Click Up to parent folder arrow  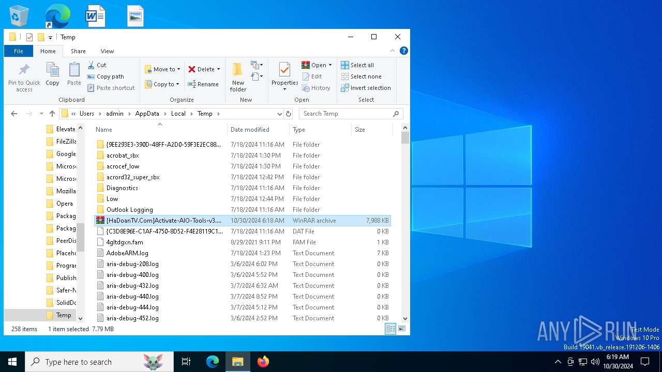coord(52,114)
